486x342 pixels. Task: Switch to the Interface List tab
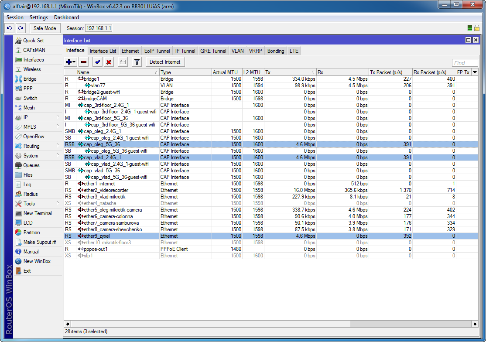coord(103,51)
